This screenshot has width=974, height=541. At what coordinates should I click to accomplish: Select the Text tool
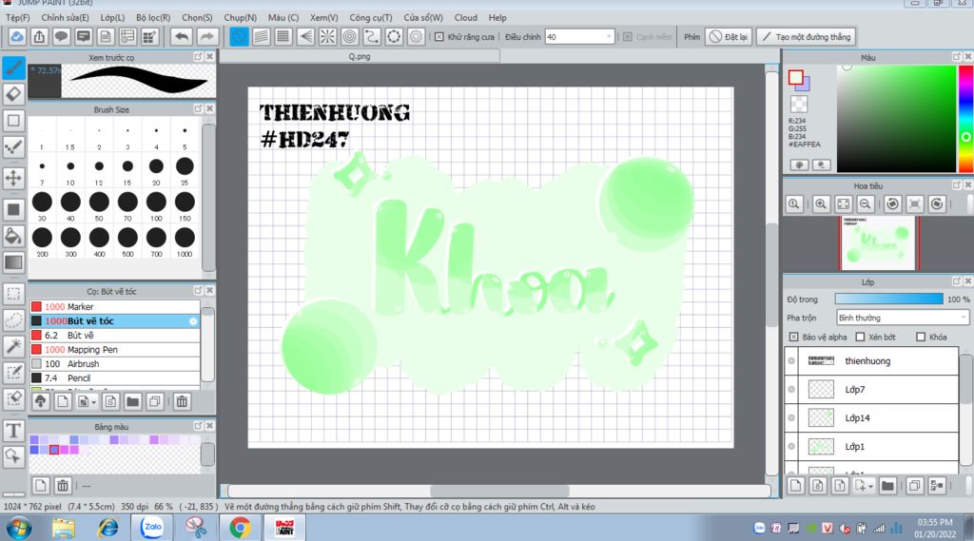click(x=13, y=430)
